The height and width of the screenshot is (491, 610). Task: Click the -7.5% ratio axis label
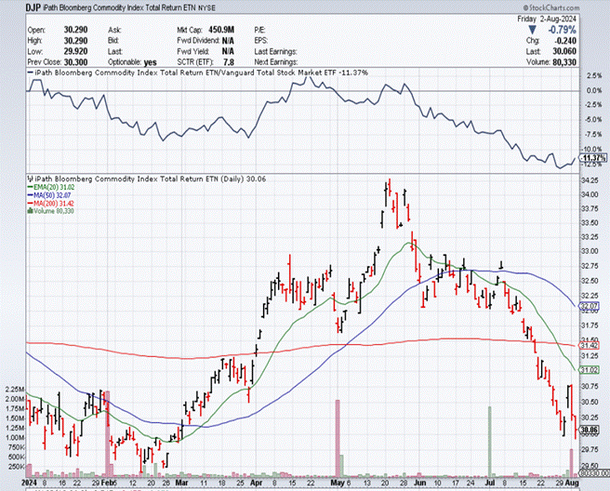coord(592,135)
